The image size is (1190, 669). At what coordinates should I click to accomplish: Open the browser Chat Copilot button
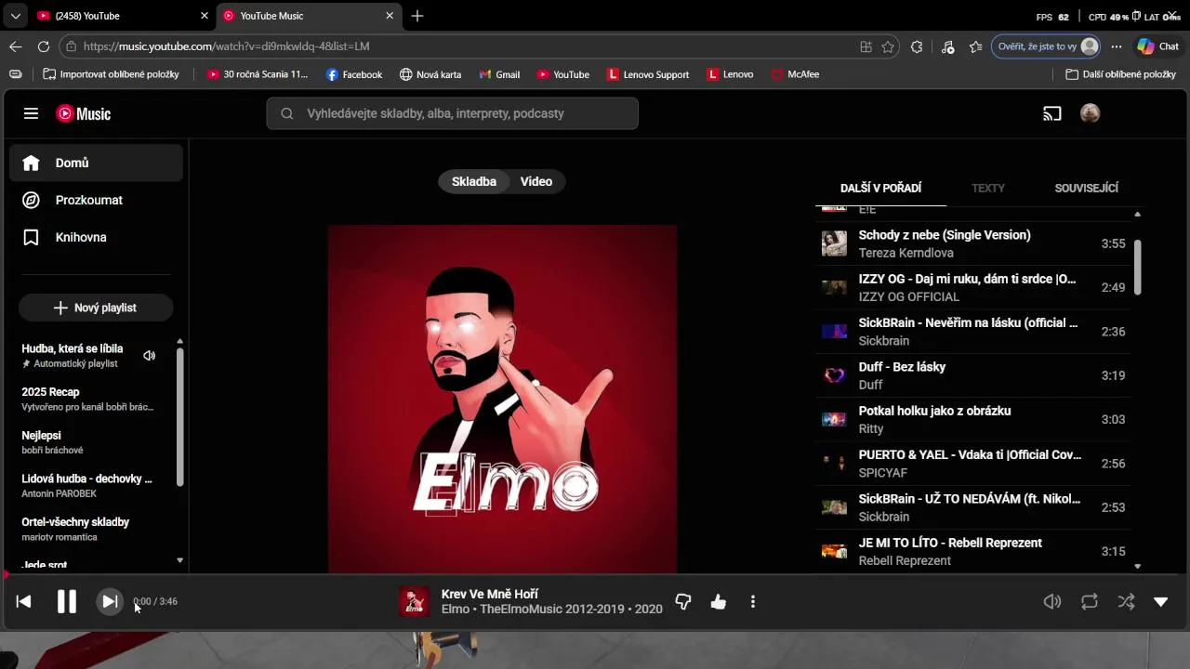click(x=1157, y=46)
